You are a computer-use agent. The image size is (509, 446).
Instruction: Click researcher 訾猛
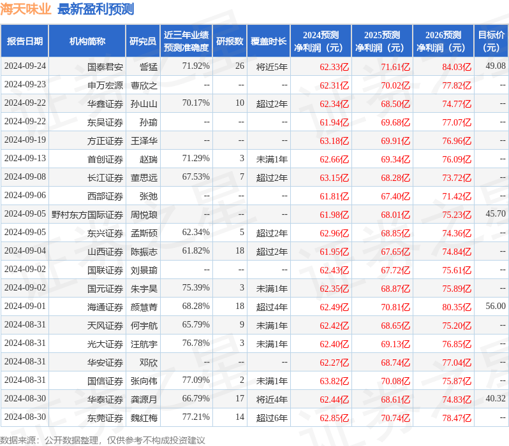tap(149, 67)
